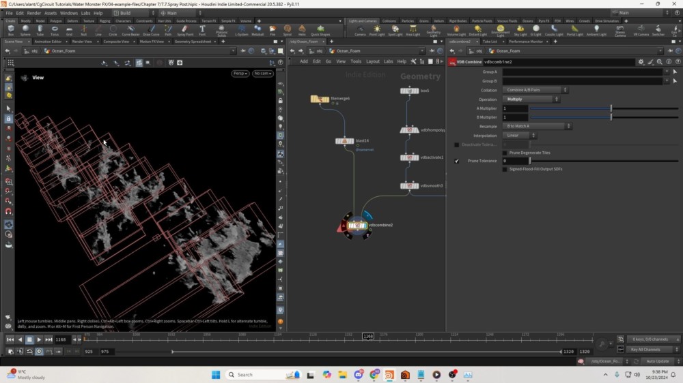The height and width of the screenshot is (383, 683).
Task: Open the network editor Layout menu
Action: (x=372, y=62)
